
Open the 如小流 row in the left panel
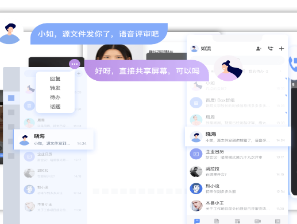point(53,190)
